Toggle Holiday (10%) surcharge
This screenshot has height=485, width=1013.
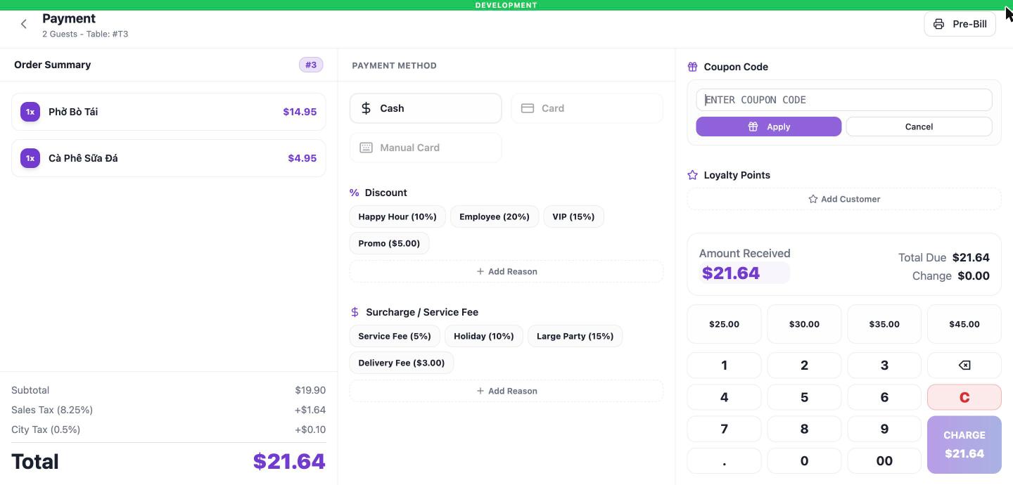tap(484, 336)
